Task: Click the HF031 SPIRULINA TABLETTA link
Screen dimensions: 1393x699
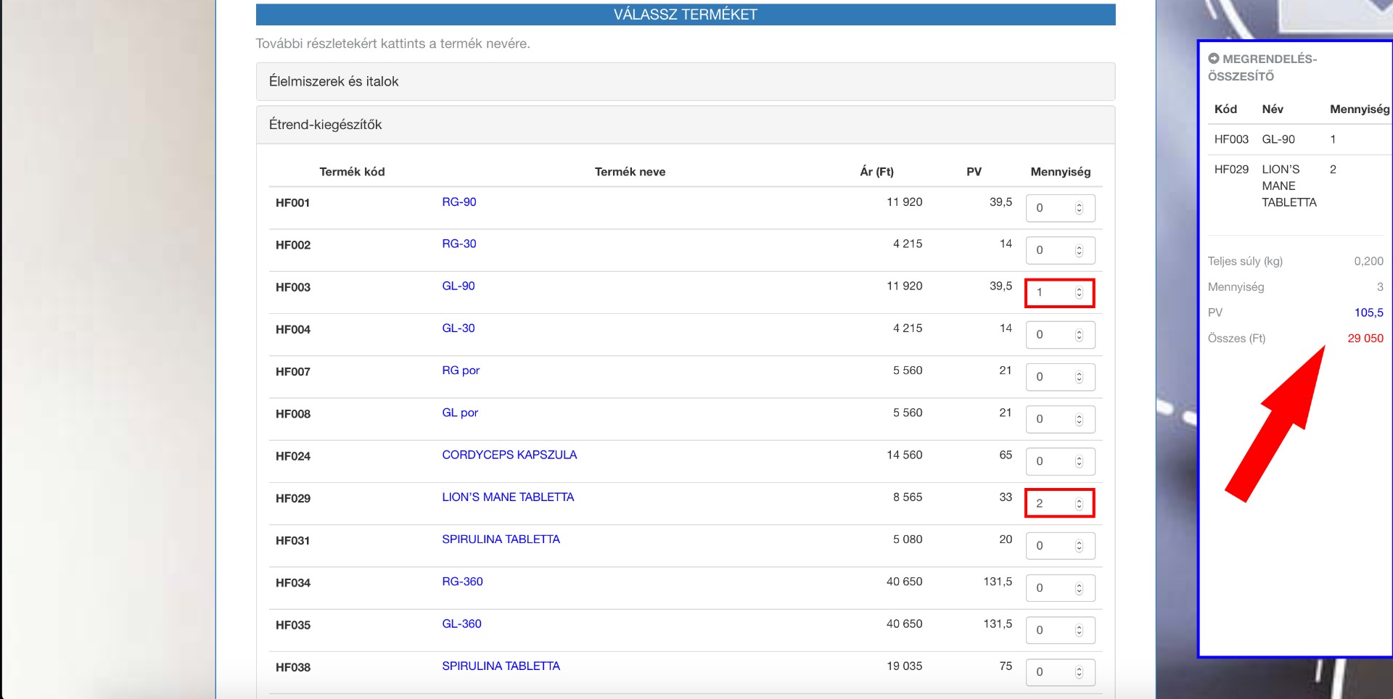Action: pos(501,539)
